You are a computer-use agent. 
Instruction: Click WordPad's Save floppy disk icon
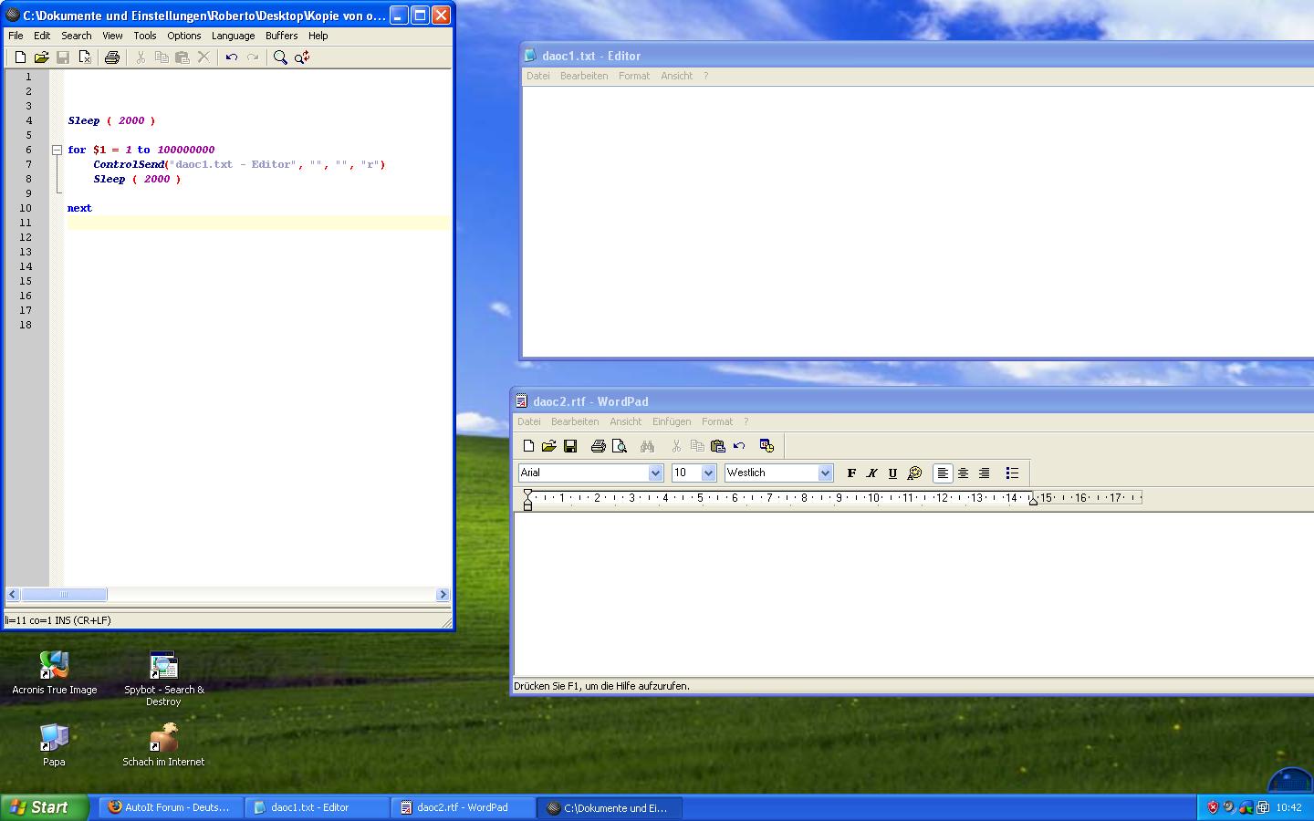pos(570,446)
